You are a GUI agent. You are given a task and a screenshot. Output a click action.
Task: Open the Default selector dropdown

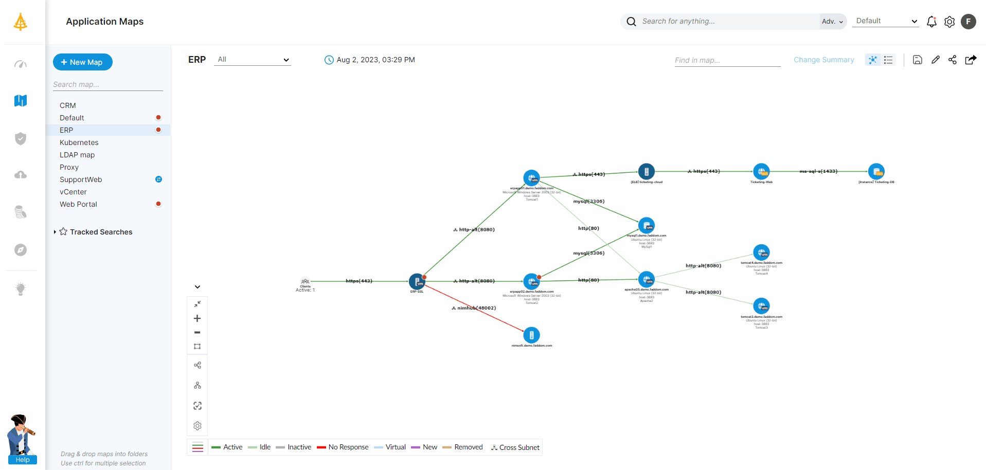pyautogui.click(x=886, y=21)
